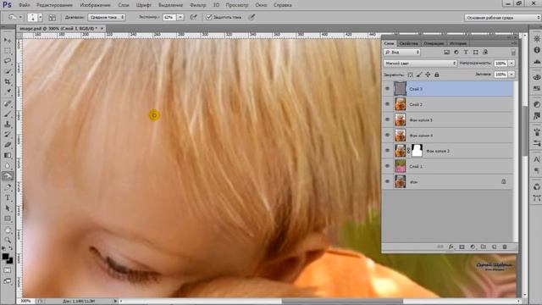Click the airbrush icon in options bar

(x=194, y=17)
